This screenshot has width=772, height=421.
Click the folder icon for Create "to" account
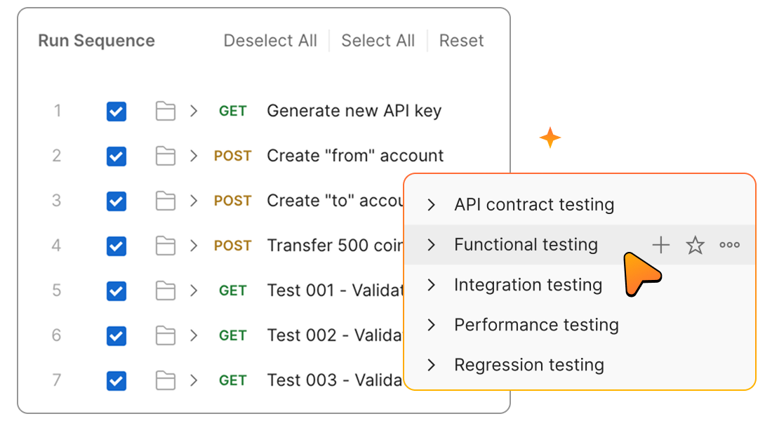(x=165, y=201)
